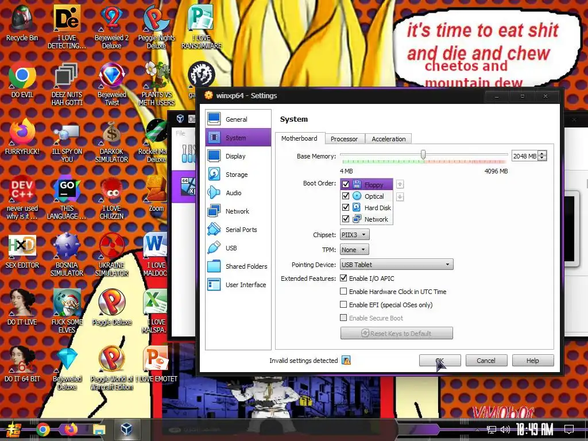
Task: Expand the TPM None dropdown
Action: pos(354,249)
